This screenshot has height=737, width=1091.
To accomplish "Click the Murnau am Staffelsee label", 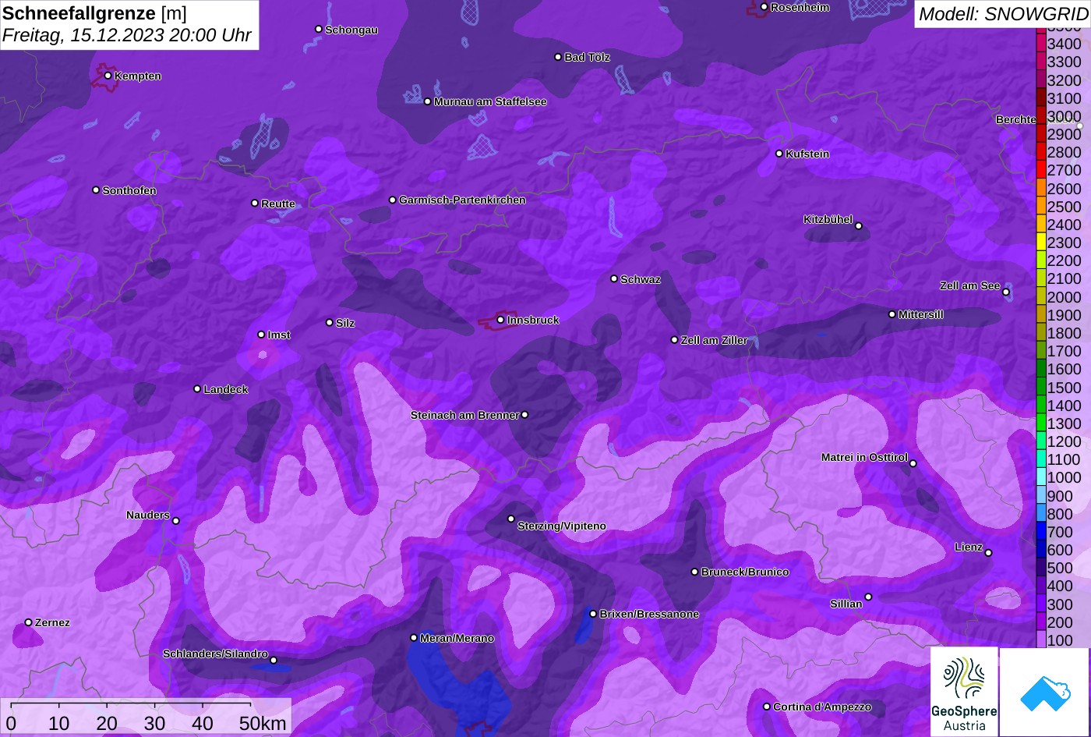I will tap(490, 101).
